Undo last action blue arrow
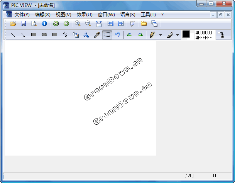Viewport: 235px width, 183px height. click(117, 35)
